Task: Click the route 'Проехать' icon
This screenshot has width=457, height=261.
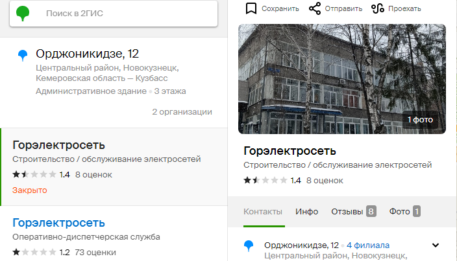Action: pyautogui.click(x=378, y=8)
